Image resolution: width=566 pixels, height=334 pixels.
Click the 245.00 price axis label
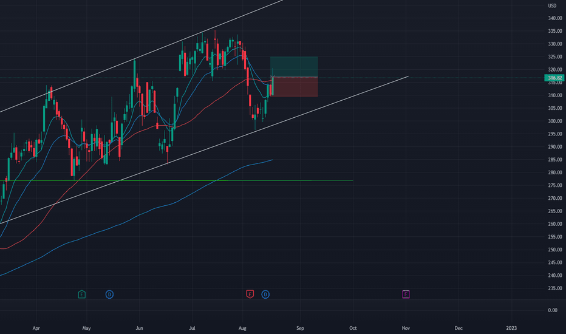pos(555,262)
